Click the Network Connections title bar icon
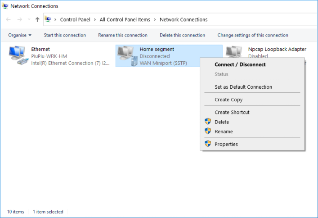318x218 pixels. point(5,6)
